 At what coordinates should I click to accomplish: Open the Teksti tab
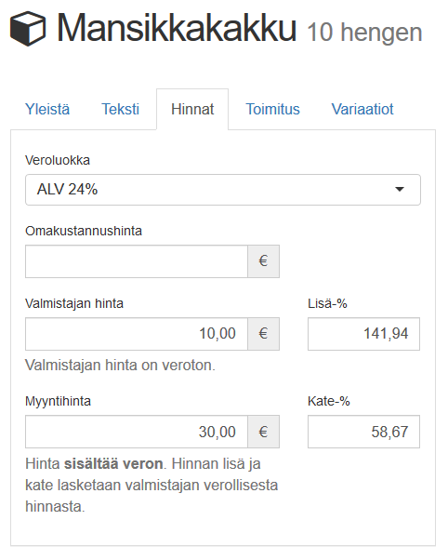click(120, 109)
